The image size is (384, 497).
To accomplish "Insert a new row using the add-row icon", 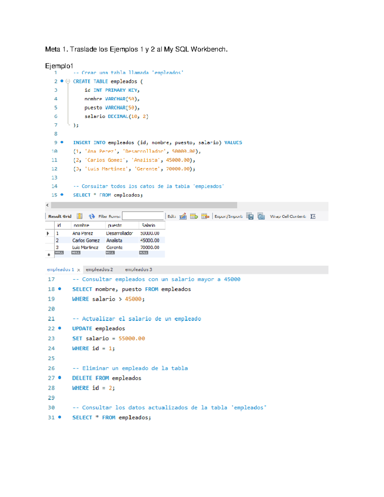I will pos(194,216).
